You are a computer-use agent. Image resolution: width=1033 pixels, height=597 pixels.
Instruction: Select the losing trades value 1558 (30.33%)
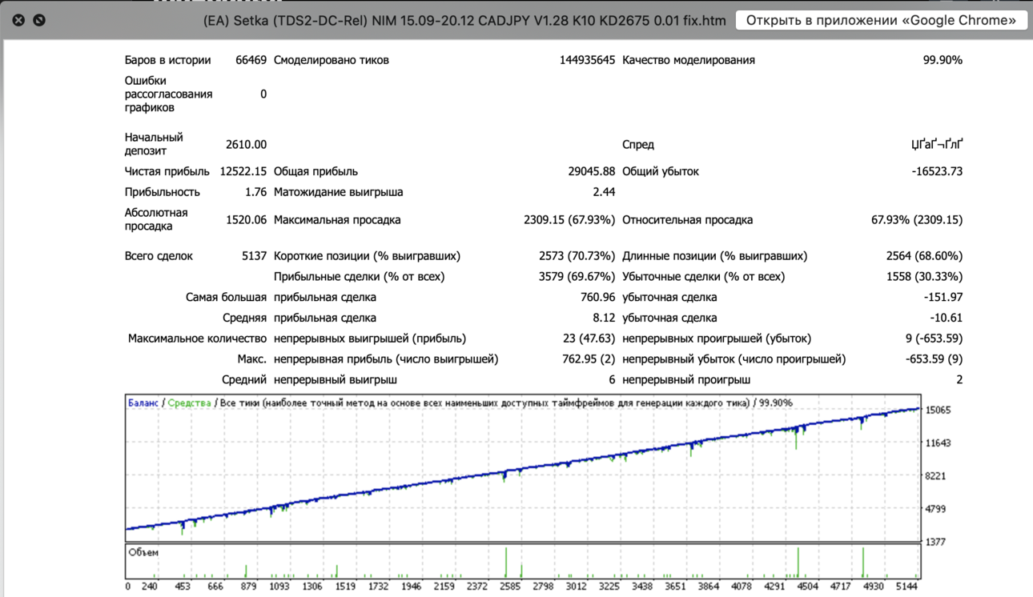tap(924, 277)
